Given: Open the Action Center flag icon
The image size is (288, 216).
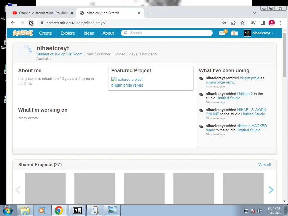Looking at the screenshot, I should 253,211.
